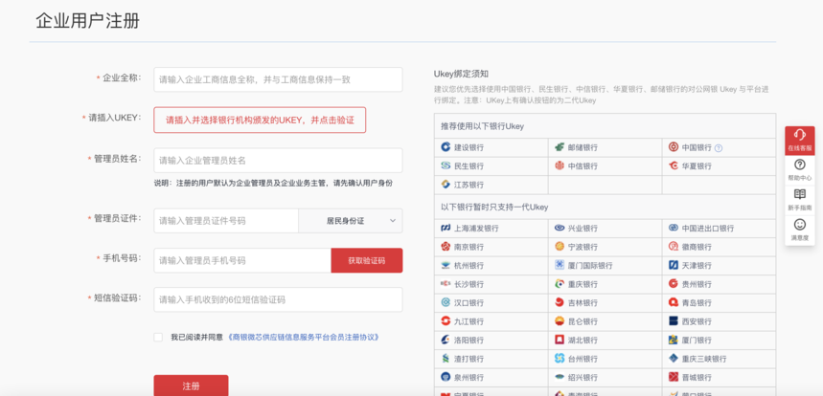Focus the 管理员姓名 input field
Viewport: 823px width, 396px height.
tap(278, 161)
